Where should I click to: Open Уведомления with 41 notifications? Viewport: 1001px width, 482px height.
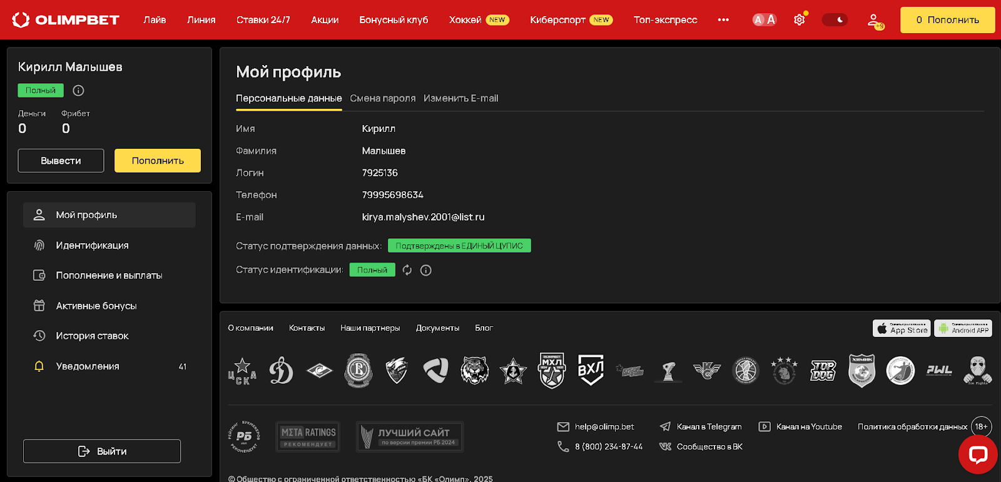point(88,366)
